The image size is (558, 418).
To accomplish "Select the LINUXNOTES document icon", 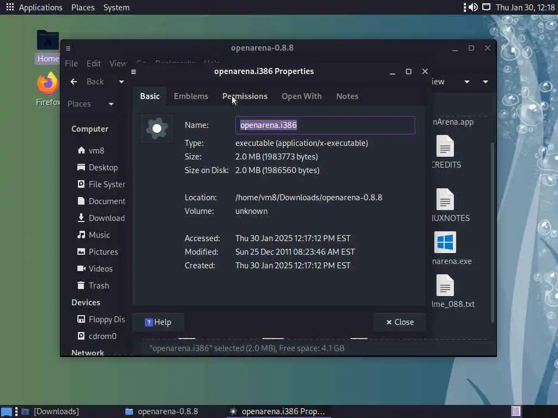I will [445, 199].
